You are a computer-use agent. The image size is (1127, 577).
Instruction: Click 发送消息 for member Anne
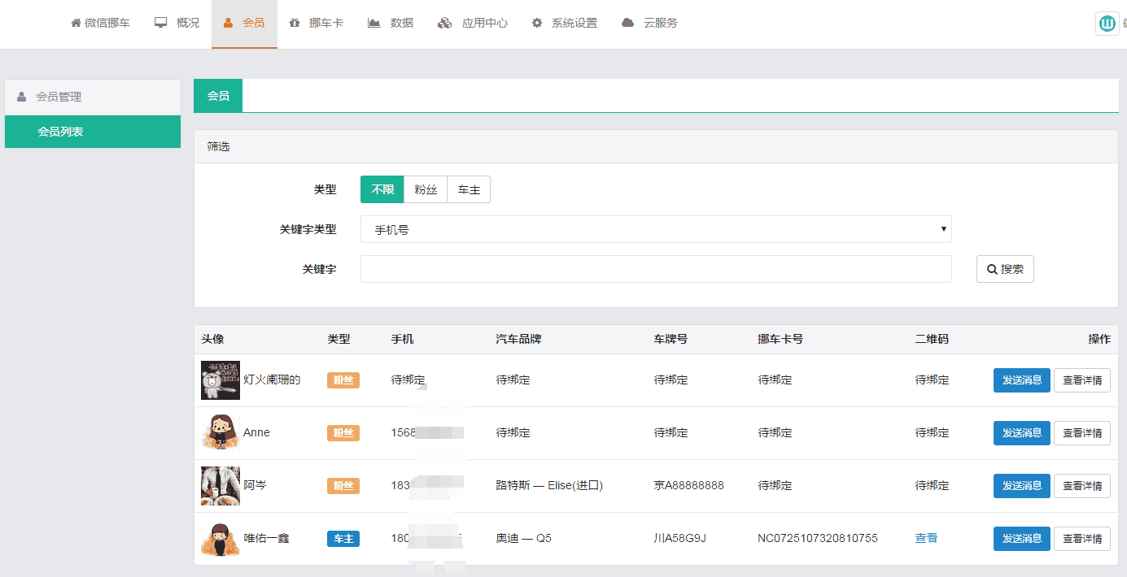pyautogui.click(x=1021, y=433)
